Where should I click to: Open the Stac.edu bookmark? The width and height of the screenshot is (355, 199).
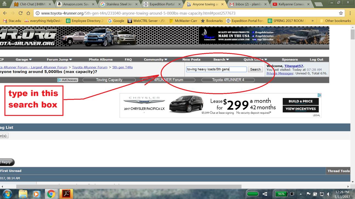click(12, 21)
